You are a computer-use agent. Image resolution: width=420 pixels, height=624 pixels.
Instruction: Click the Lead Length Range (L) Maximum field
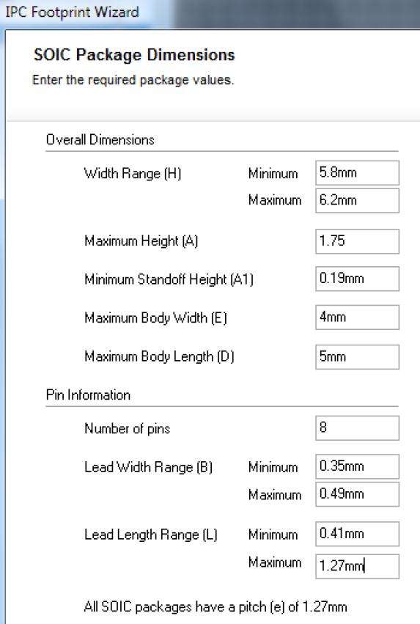click(x=357, y=566)
